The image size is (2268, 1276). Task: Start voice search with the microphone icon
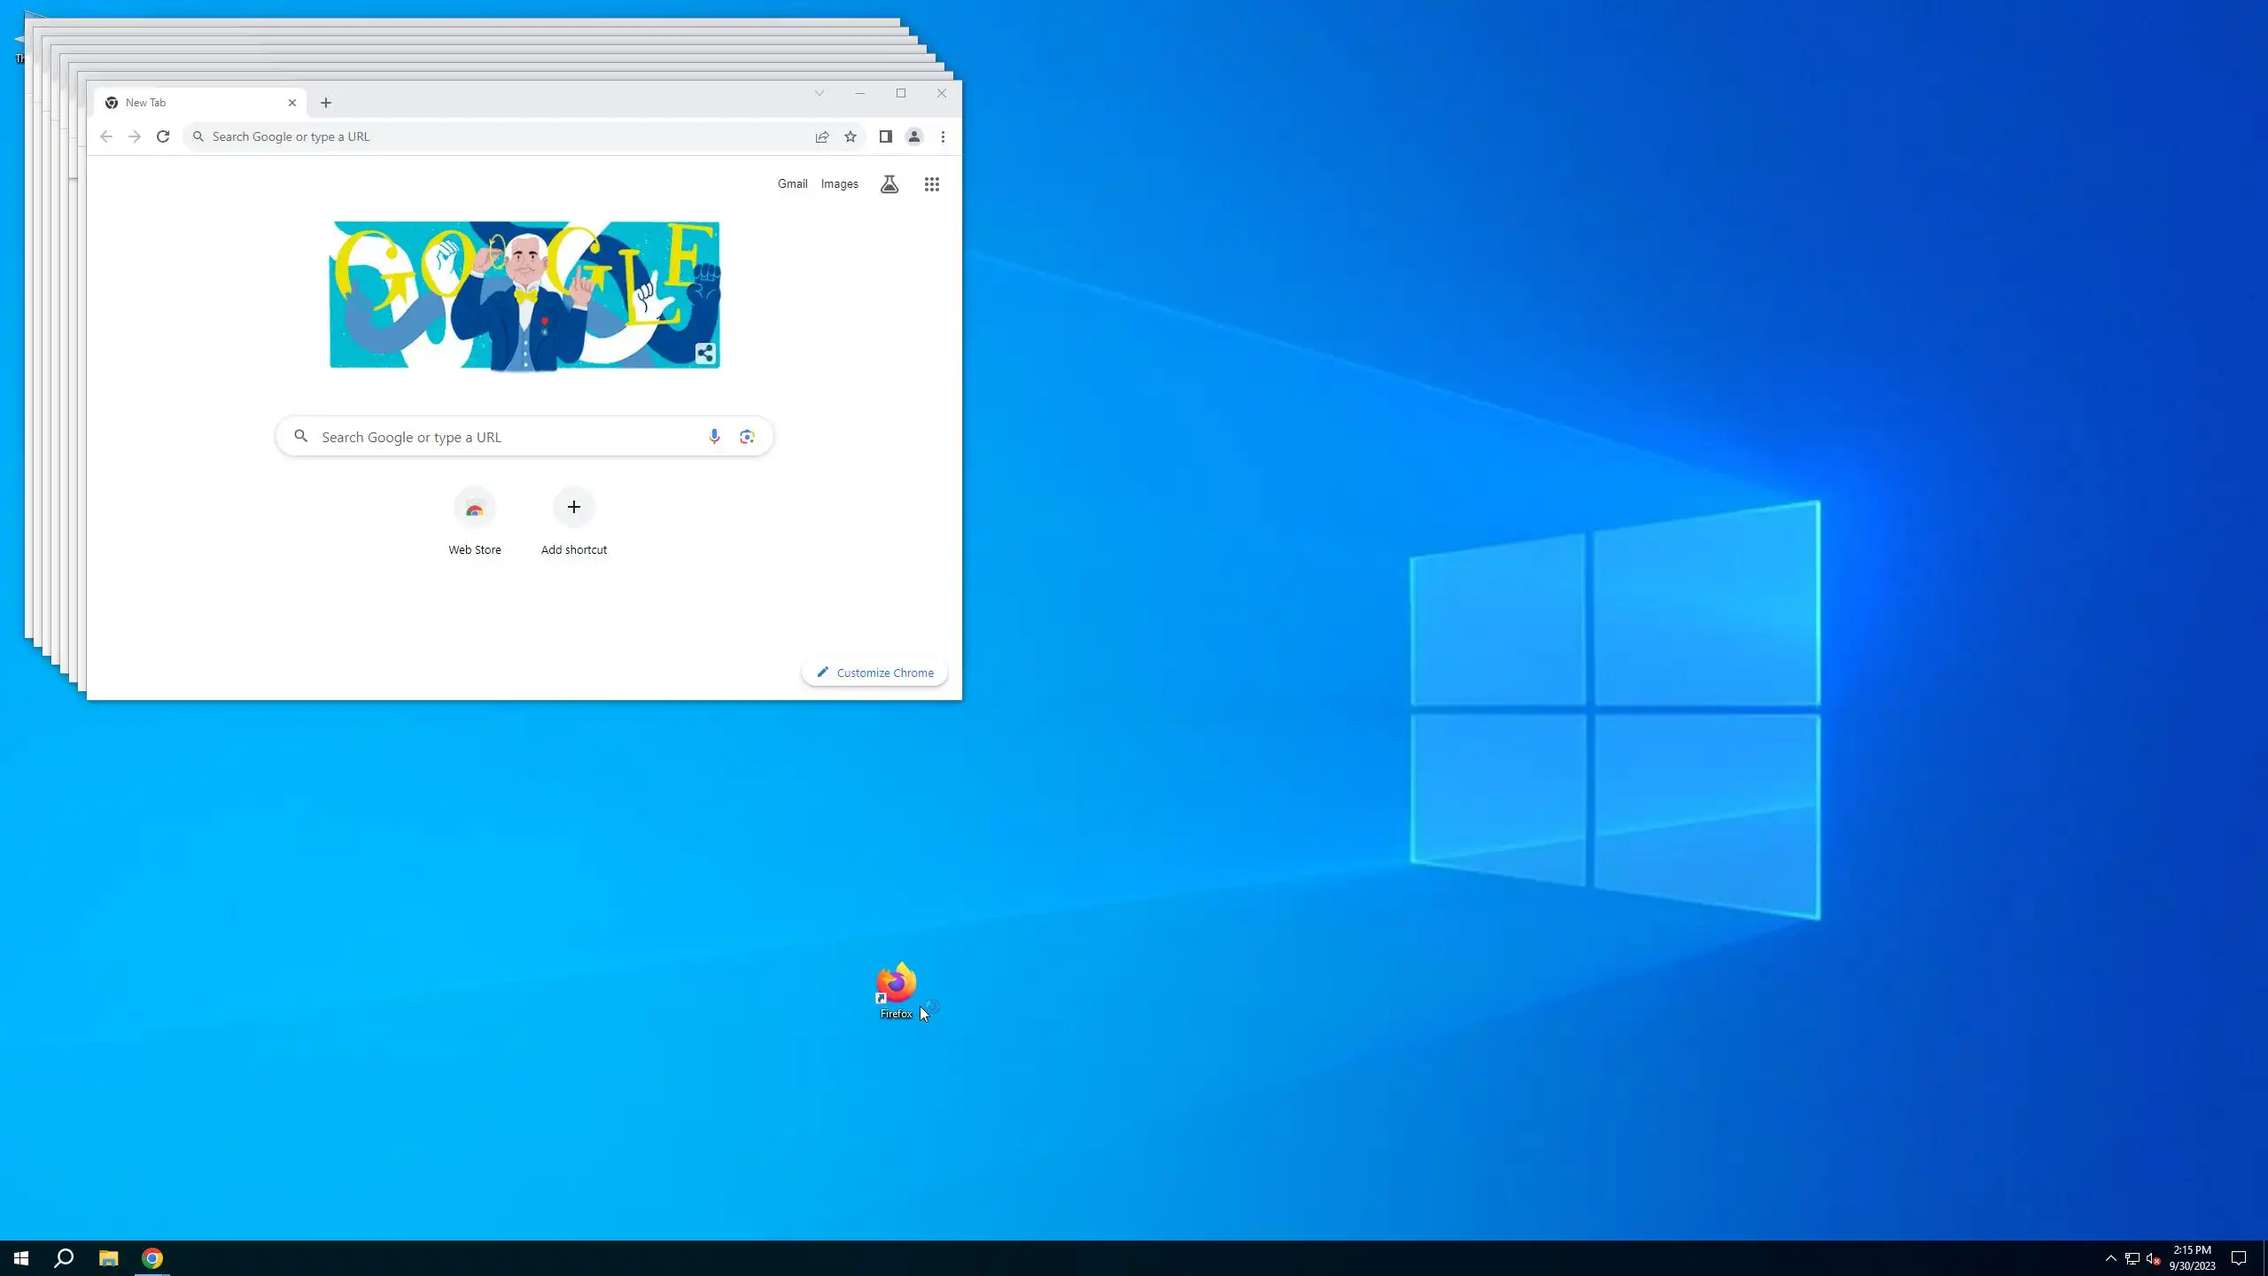coord(714,436)
